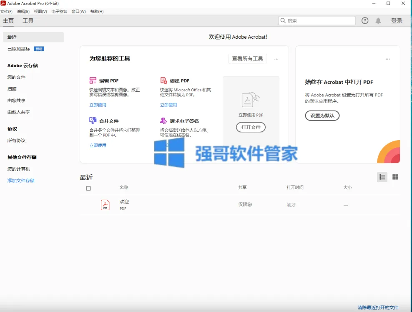Select the 欢迎 file name in recent list

click(x=124, y=201)
